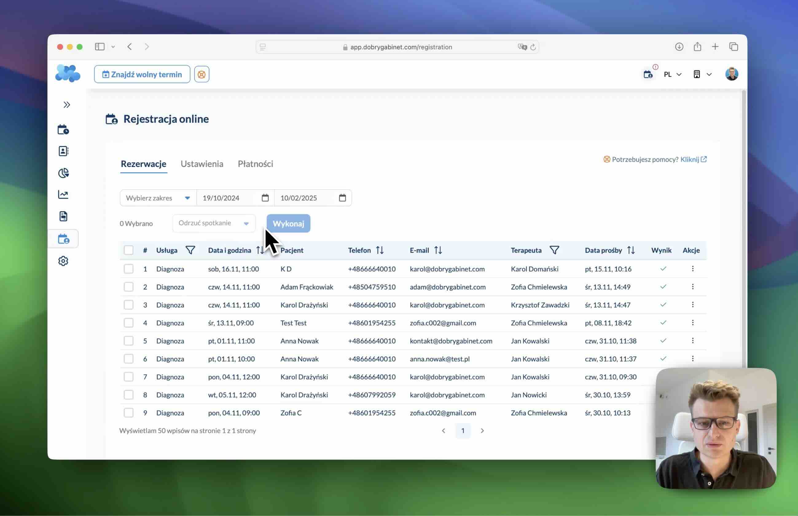Image resolution: width=798 pixels, height=516 pixels.
Task: Open the Wybierz zakres dropdown
Action: pos(157,198)
